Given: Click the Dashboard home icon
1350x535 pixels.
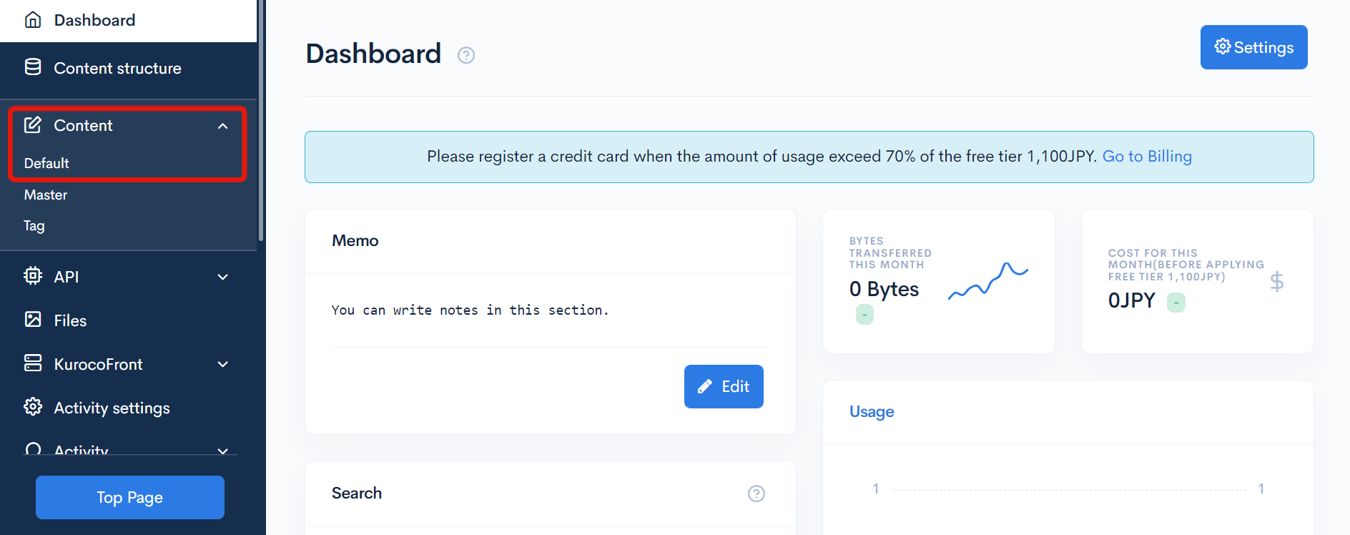Looking at the screenshot, I should (33, 20).
